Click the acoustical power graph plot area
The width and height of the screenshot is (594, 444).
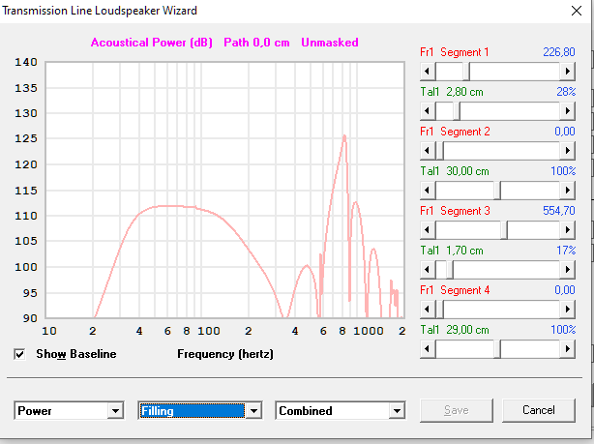[225, 190]
